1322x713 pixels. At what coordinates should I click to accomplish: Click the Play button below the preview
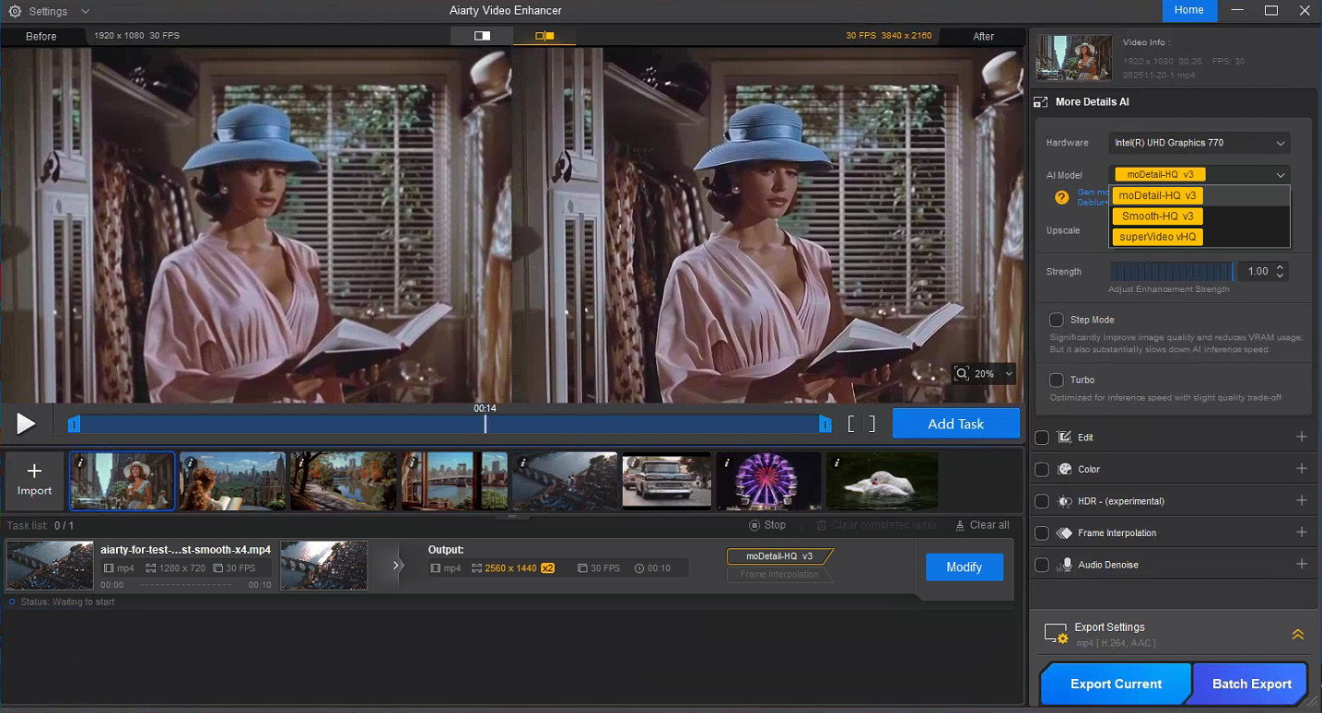pyautogui.click(x=26, y=424)
